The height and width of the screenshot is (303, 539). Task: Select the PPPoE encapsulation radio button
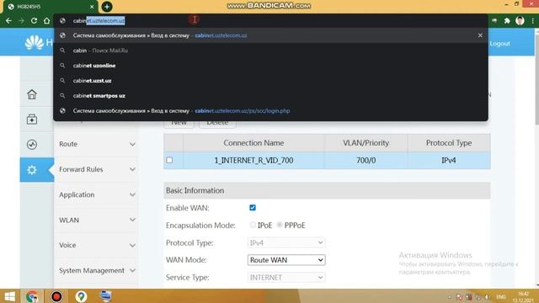click(280, 225)
